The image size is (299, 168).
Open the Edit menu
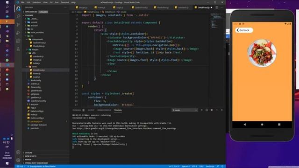coord(28,2)
